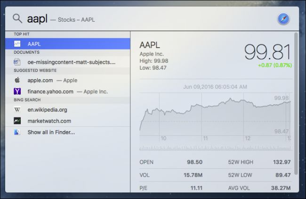The height and width of the screenshot is (199, 306).
Task: Click the AAPL stock price chart
Action: coord(215,116)
